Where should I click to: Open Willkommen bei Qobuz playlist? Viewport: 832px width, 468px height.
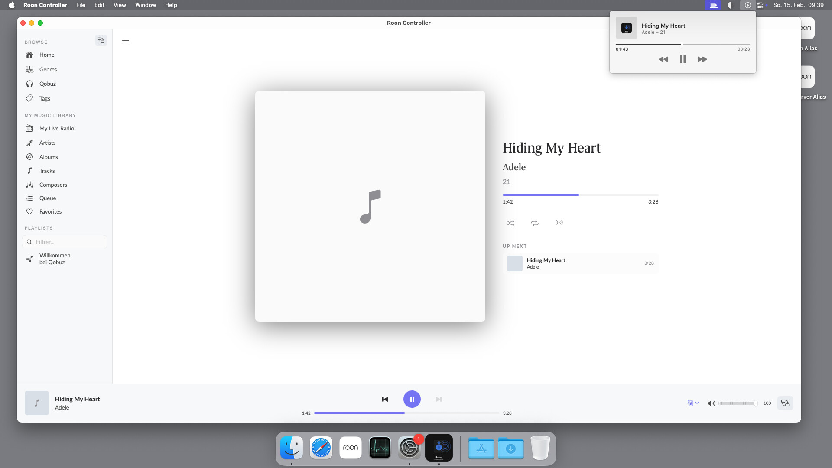click(x=55, y=259)
